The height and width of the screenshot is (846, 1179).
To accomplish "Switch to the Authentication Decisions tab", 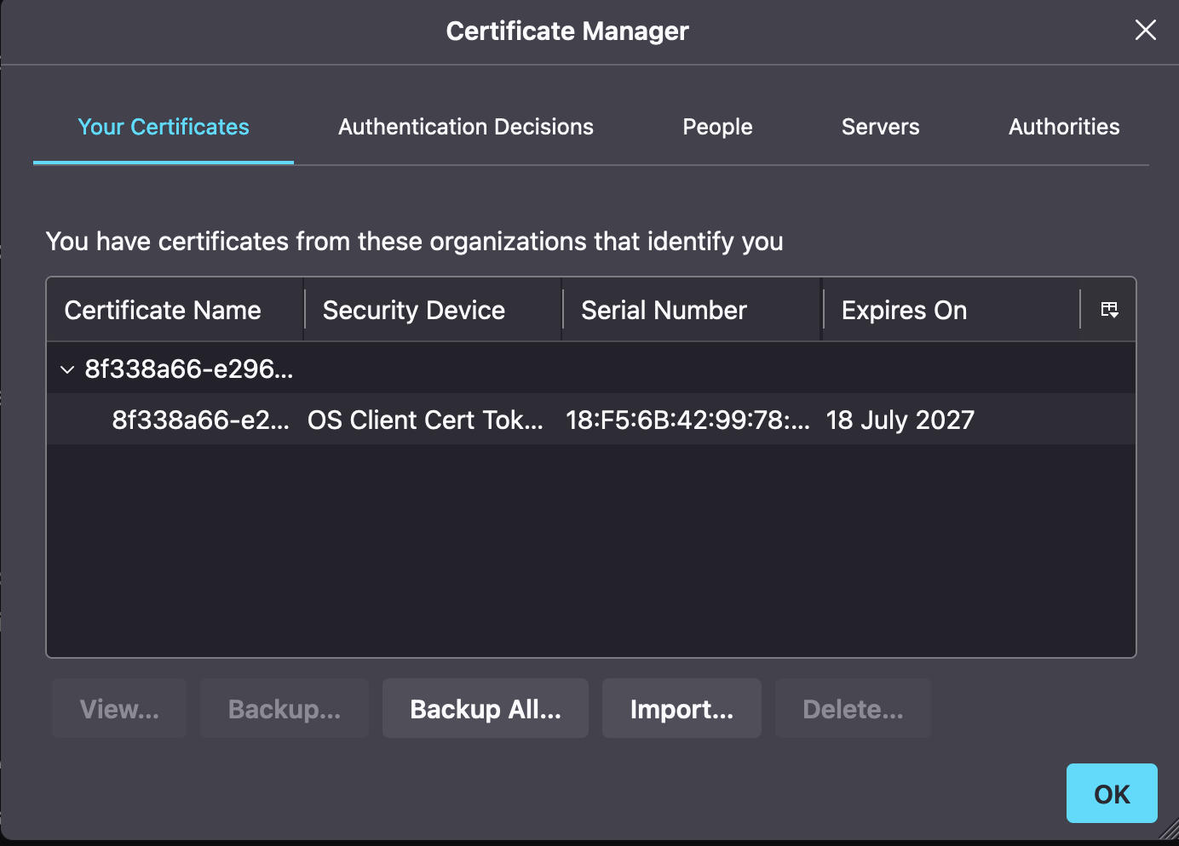I will point(466,127).
